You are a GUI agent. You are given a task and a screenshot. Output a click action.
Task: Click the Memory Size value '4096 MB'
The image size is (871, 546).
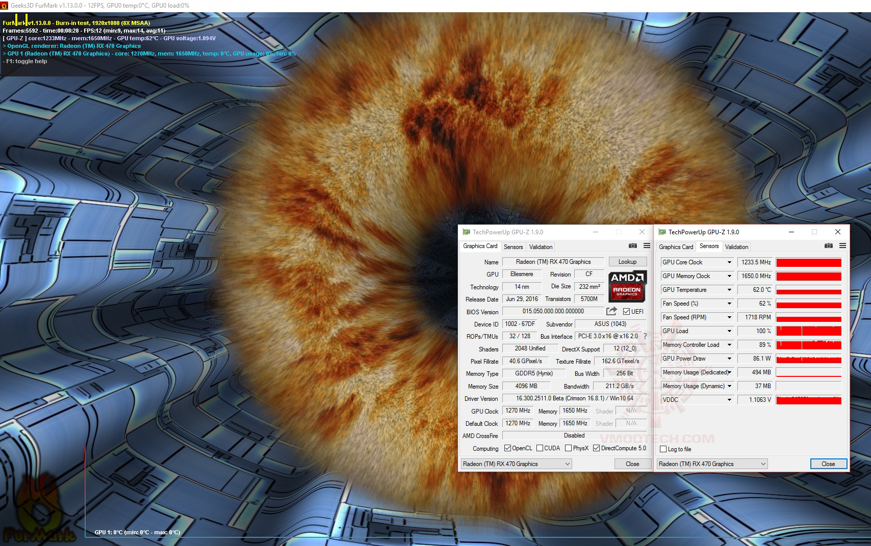point(526,386)
